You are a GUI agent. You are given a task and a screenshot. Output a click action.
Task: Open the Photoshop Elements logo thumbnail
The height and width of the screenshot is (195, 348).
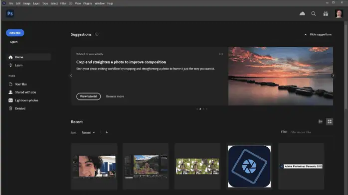[249, 166]
